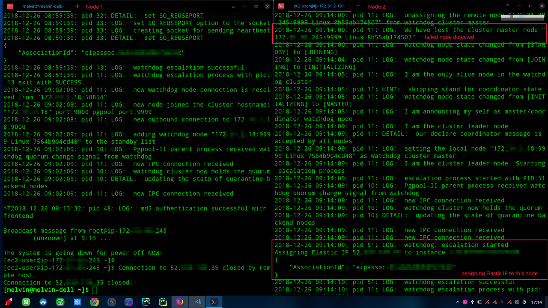Image resolution: width=548 pixels, height=308 pixels.
Task: Click the rocket launcher icon on the taskbar
Action: tap(9, 302)
